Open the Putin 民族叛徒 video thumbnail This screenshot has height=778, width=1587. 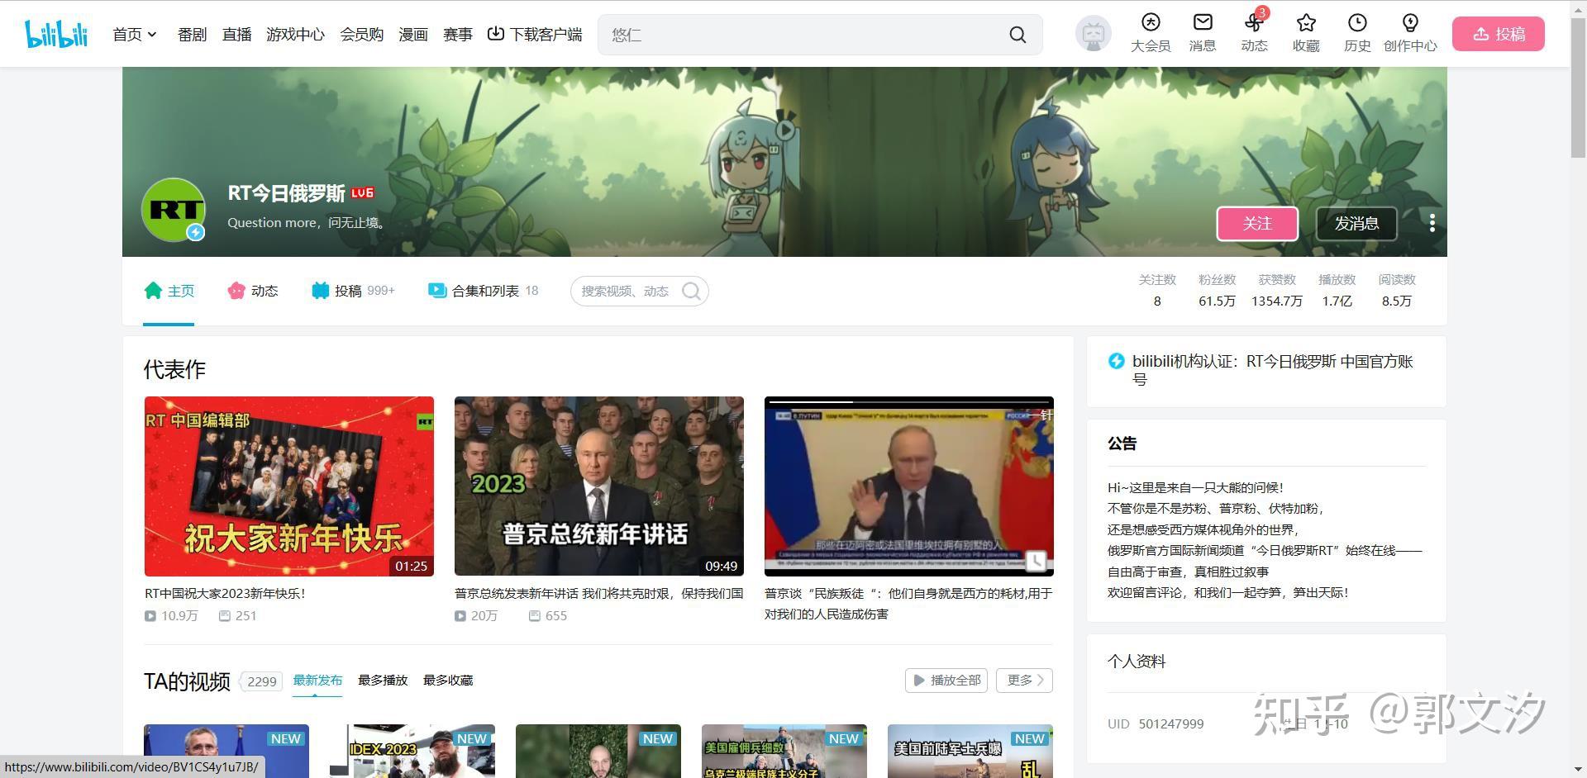[x=909, y=486]
